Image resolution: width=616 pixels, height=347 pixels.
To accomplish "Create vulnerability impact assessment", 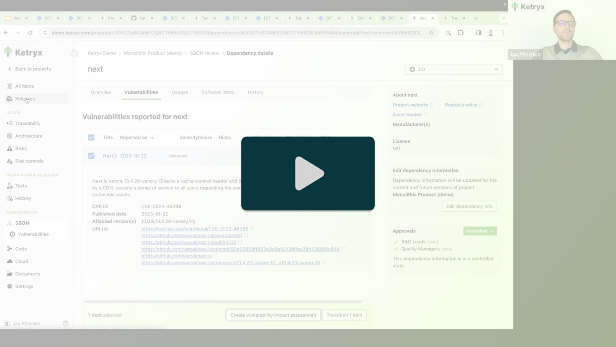I will (273, 315).
